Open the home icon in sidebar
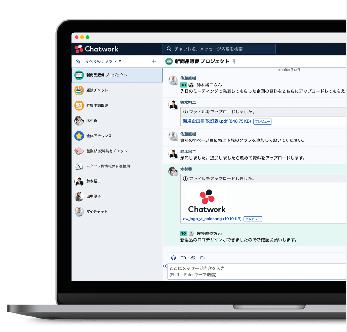Screen dimensions: 347x332 coord(78,61)
